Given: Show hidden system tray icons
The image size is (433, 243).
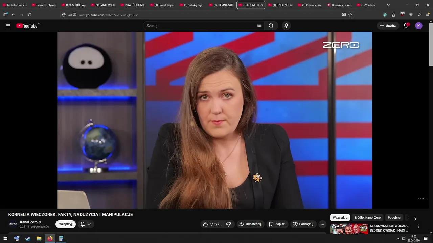Looking at the screenshot, I should [x=398, y=238].
